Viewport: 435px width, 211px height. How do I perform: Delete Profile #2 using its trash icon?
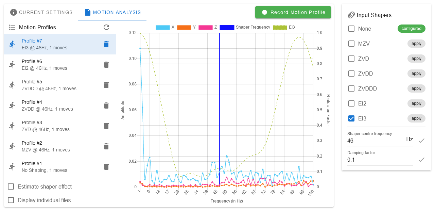106,146
